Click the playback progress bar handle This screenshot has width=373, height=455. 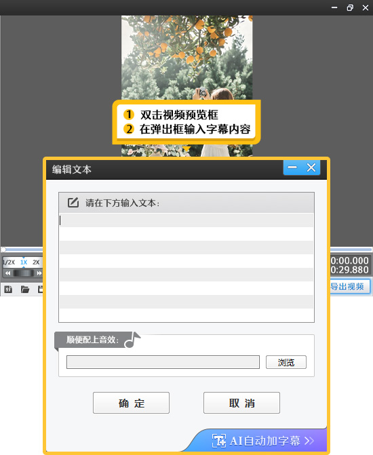(3, 250)
